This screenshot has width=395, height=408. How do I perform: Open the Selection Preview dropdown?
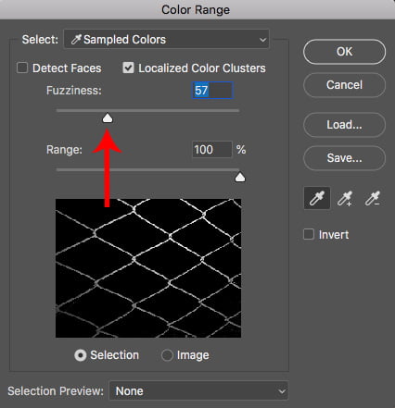(x=198, y=390)
